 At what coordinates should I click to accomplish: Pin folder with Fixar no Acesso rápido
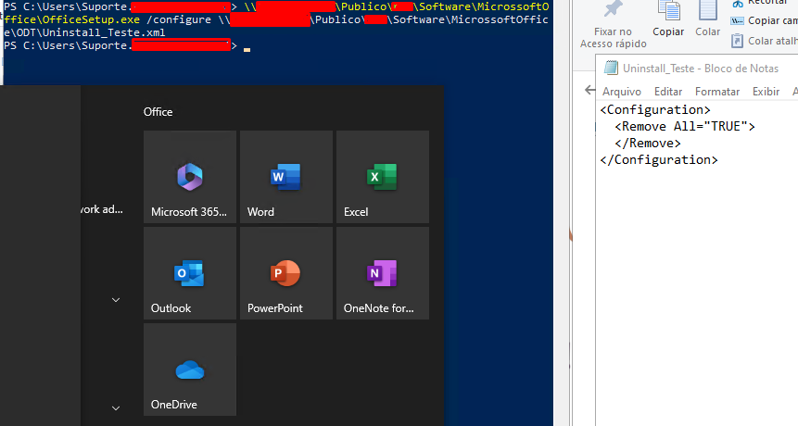click(x=614, y=24)
